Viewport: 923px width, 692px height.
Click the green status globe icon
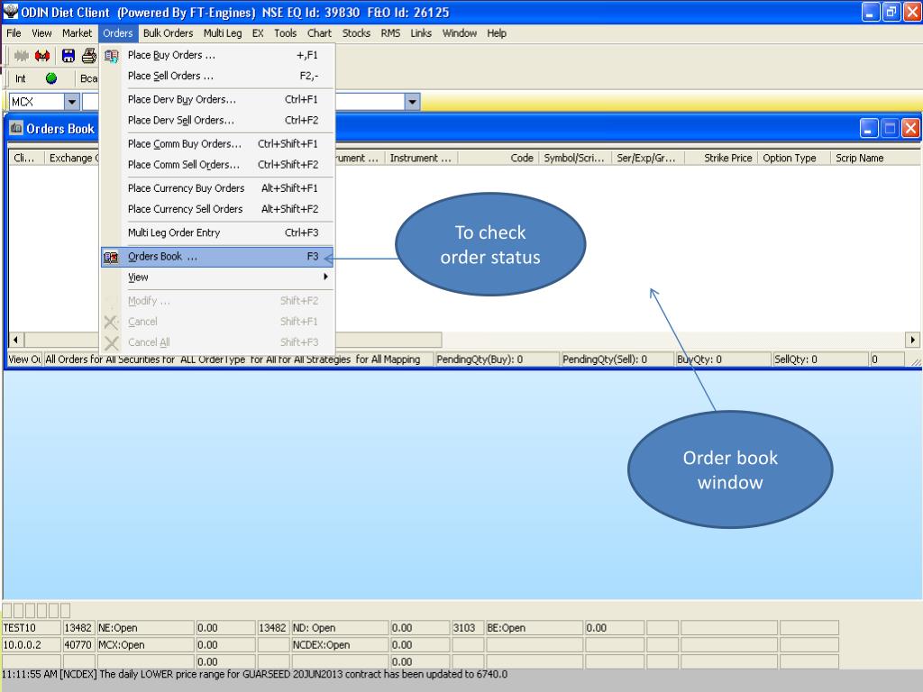(51, 78)
